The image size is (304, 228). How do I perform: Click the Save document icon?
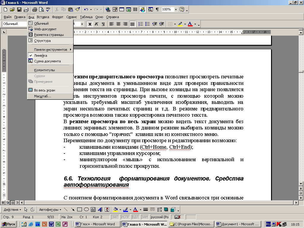point(19,9)
